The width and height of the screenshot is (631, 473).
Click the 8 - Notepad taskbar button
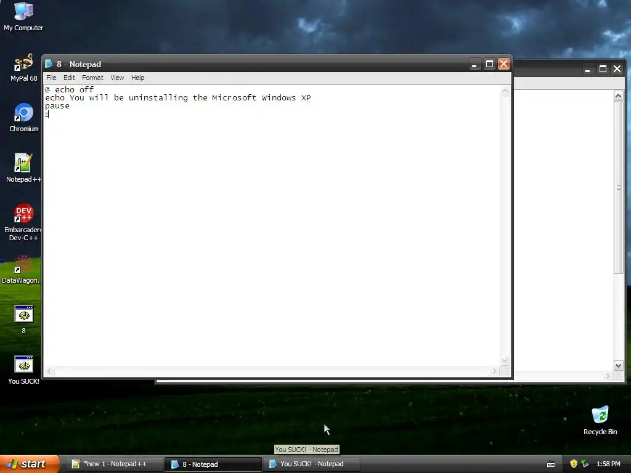[213, 464]
